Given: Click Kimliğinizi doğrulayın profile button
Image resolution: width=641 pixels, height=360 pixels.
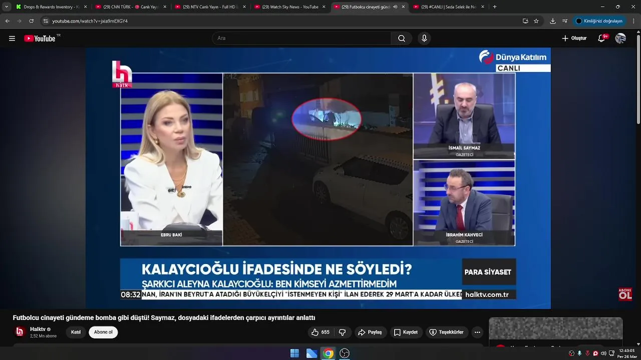Looking at the screenshot, I should [x=599, y=21].
